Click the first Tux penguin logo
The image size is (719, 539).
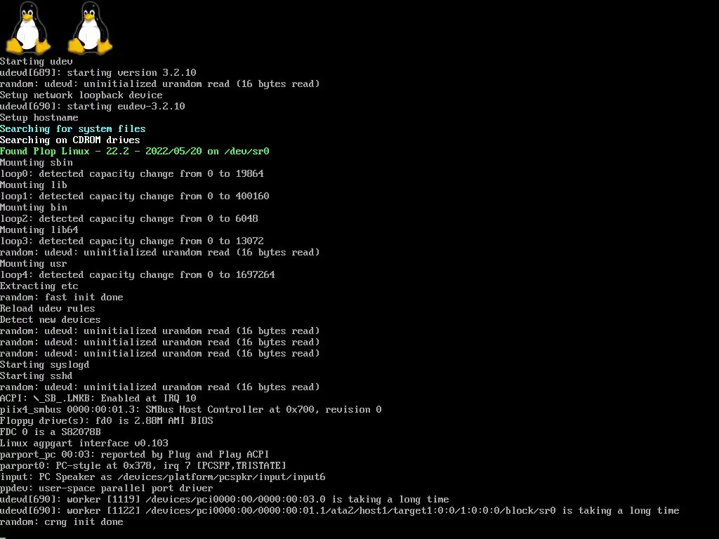(28, 28)
